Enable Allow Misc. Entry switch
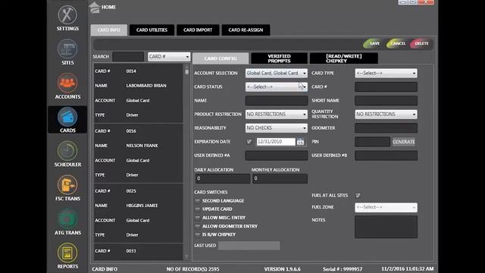The width and height of the screenshot is (485, 273). (x=197, y=218)
